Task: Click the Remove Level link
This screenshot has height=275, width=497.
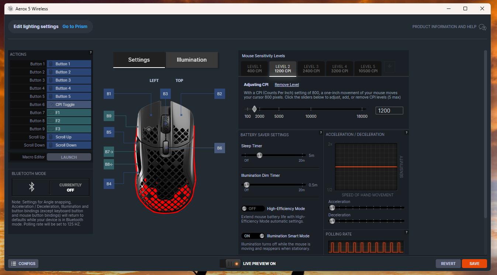Action: (287, 85)
